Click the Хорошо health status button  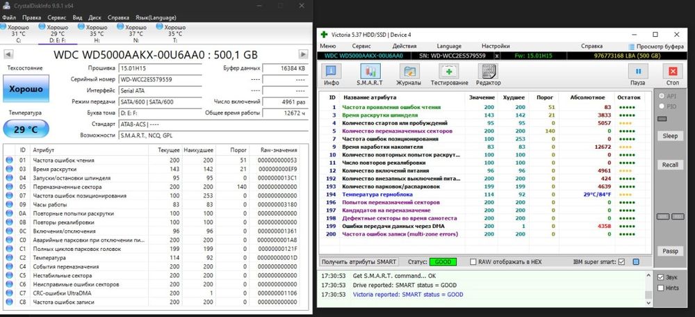click(26, 89)
